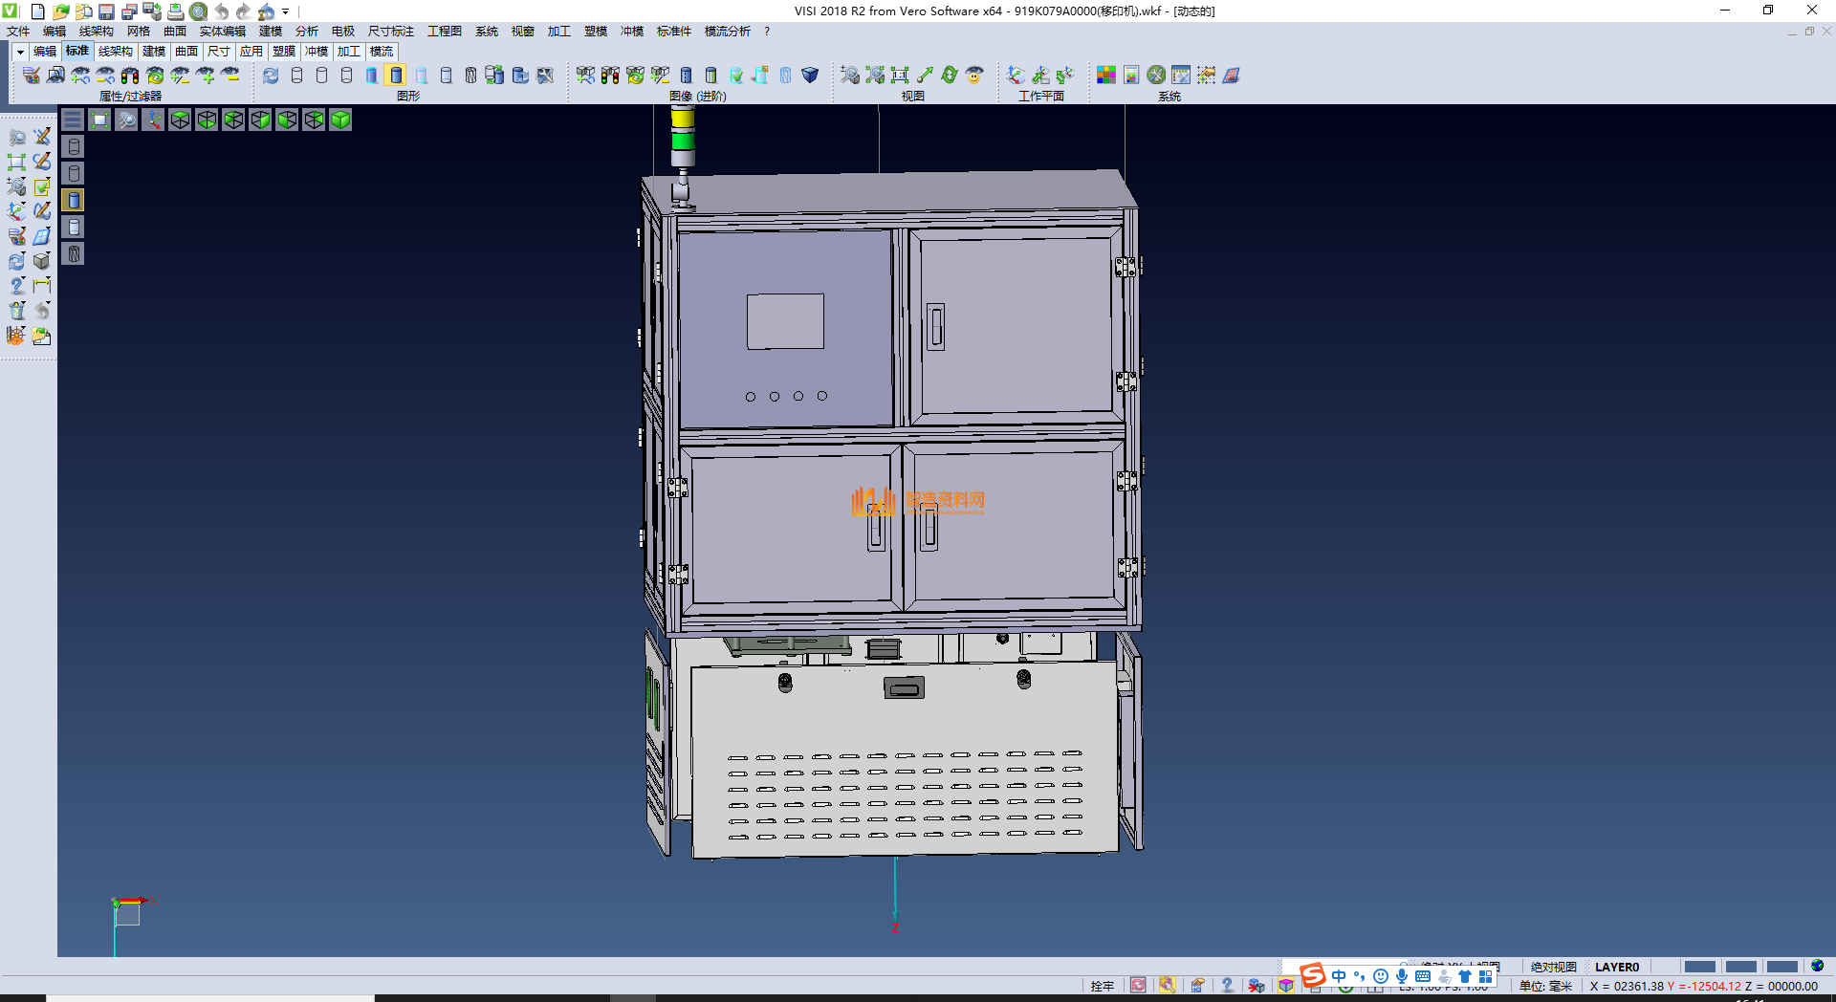
Task: Open the list menu icon above the viewport
Action: (73, 120)
